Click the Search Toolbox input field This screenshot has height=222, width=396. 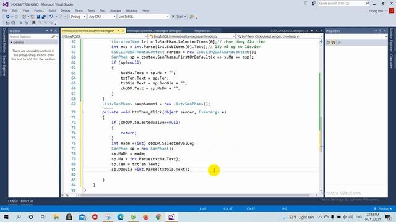coord(30,37)
